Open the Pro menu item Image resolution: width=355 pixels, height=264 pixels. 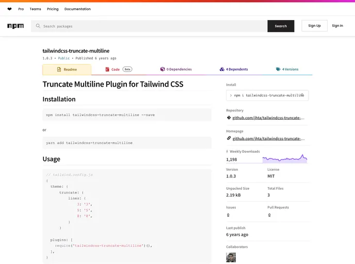tap(21, 9)
